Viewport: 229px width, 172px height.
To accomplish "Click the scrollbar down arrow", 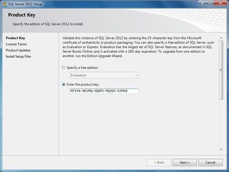I will (x=221, y=149).
